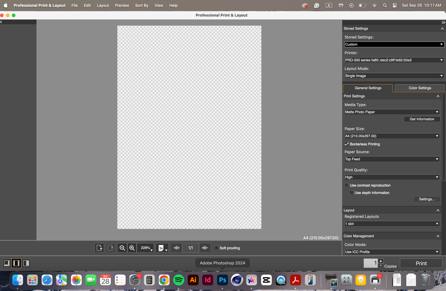
Task: Select the zoom out magnifier icon
Action: (122, 248)
